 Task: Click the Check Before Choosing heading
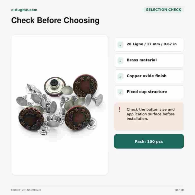(x=55, y=20)
